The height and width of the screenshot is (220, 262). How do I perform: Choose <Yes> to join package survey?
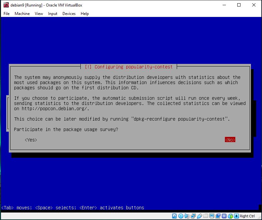(x=31, y=140)
